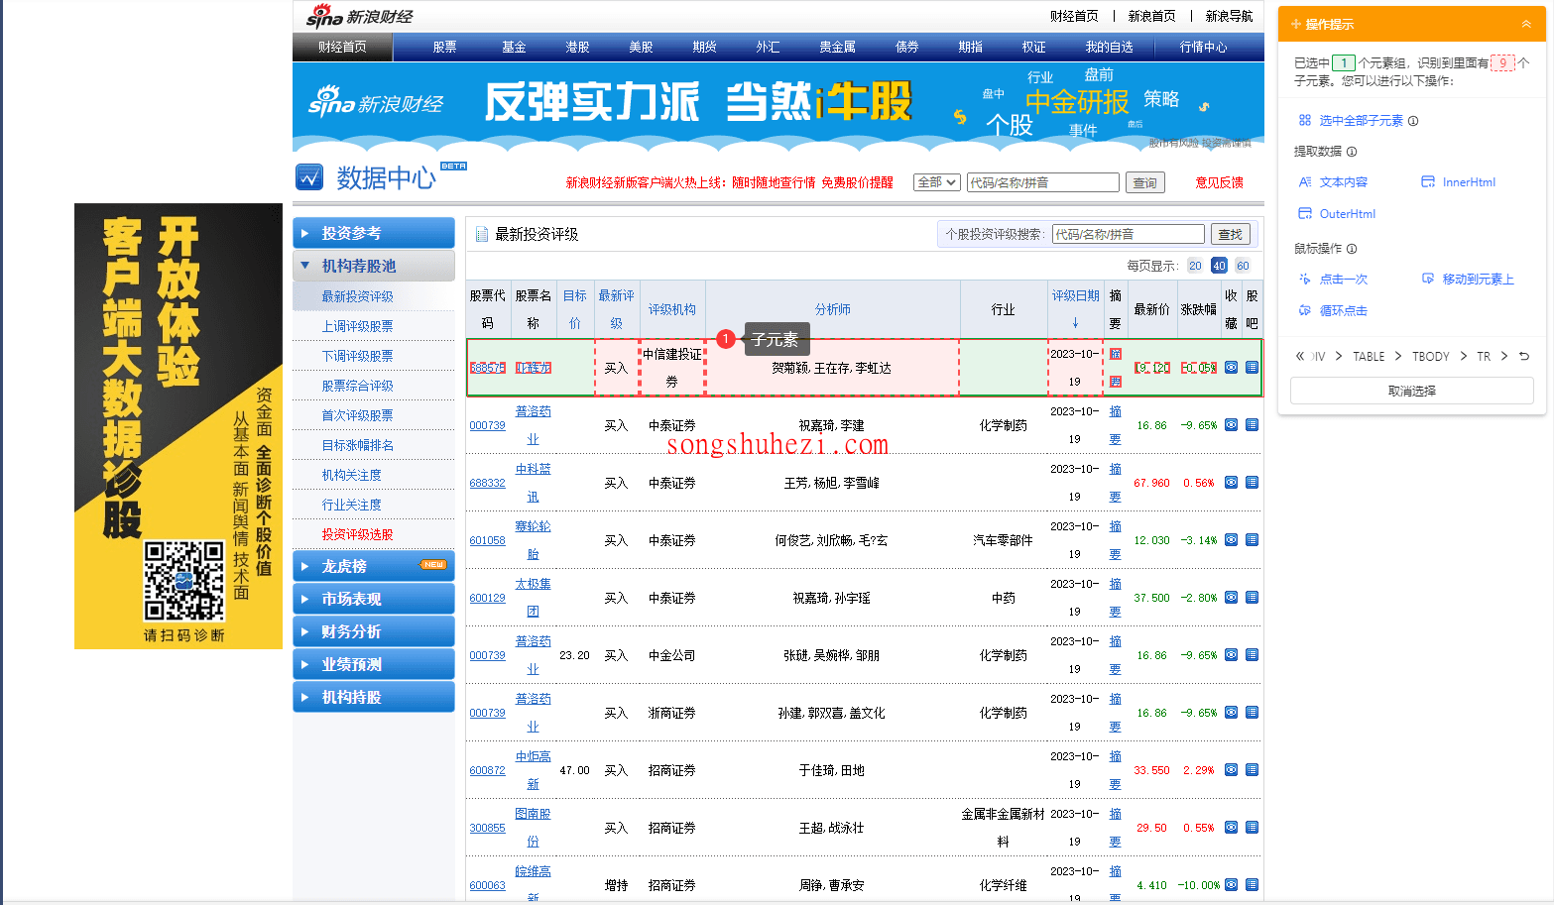Open the 行情中心 tab in the navigation bar
Image resolution: width=1554 pixels, height=905 pixels.
1203,47
